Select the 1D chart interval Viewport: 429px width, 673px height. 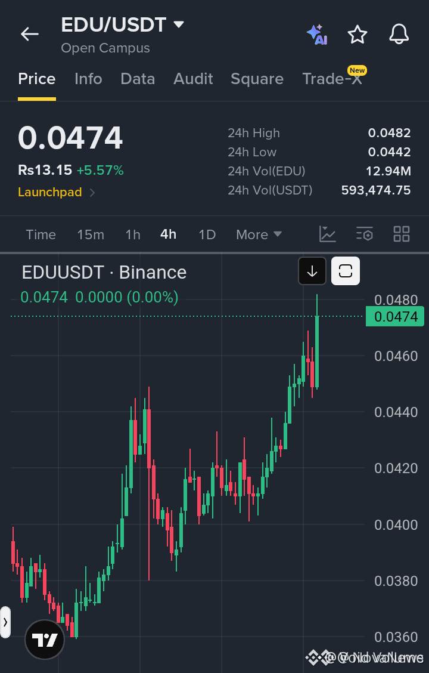207,234
